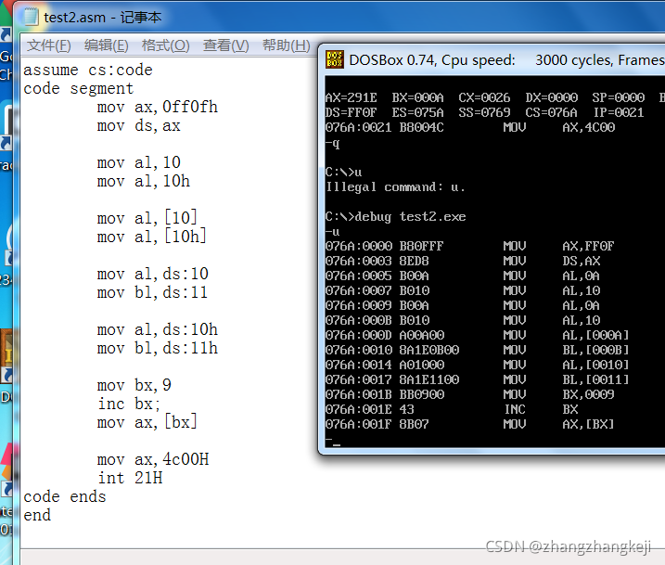Click the line 'mov ax,[bx]' in Notepad
This screenshot has width=665, height=565.
pos(147,422)
